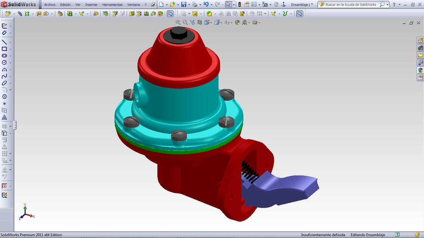424x238 pixels.
Task: Expand the Help question mark dropdown
Action: (x=399, y=5)
